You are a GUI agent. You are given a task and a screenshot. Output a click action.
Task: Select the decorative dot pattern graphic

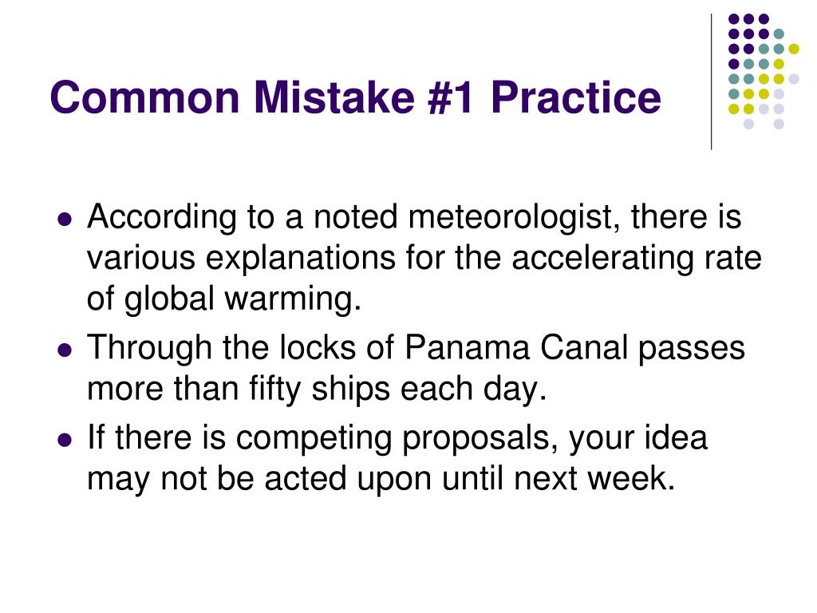point(764,71)
